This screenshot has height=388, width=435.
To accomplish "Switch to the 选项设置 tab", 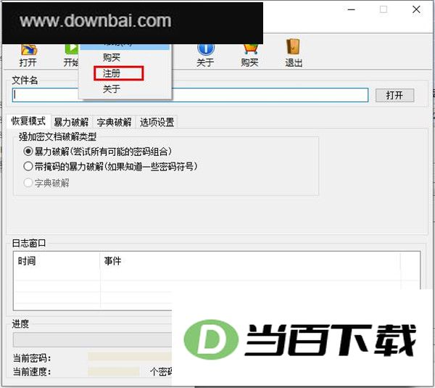I will coord(157,122).
